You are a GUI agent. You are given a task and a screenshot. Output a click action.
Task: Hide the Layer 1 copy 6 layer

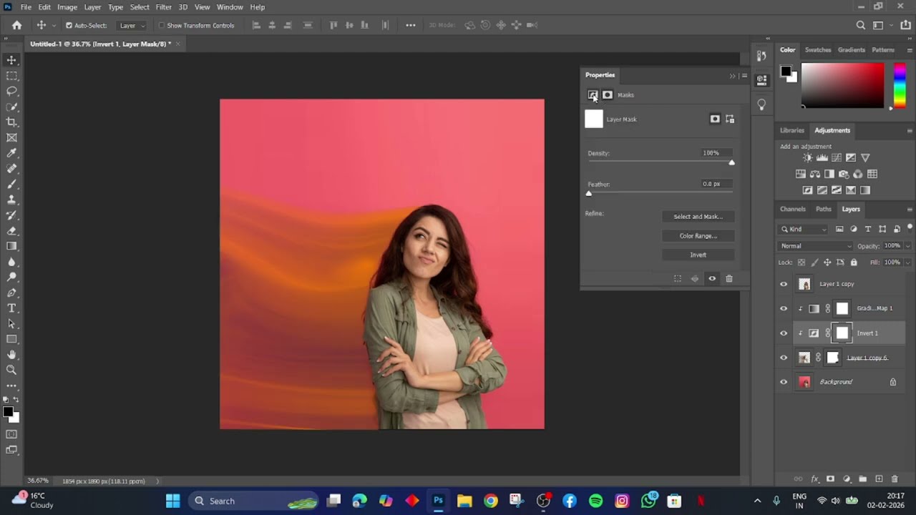coord(784,358)
